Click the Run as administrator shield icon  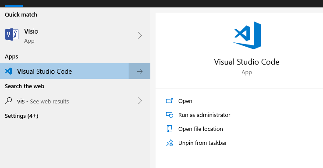pos(170,115)
